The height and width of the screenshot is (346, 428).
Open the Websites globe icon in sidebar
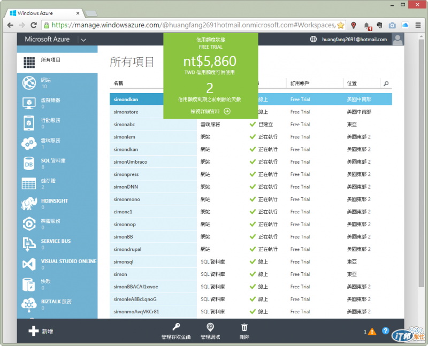pos(29,83)
